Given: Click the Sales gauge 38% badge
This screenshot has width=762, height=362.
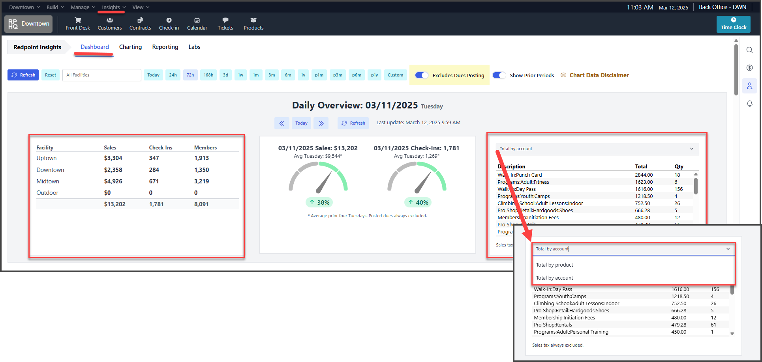Looking at the screenshot, I should click(x=319, y=202).
